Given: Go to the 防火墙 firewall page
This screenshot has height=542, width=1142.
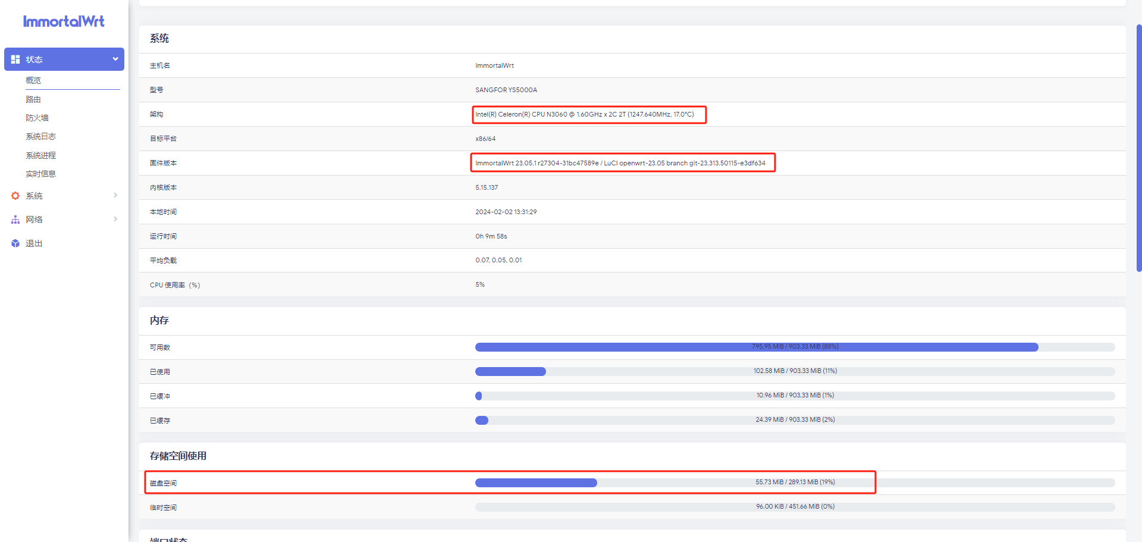Looking at the screenshot, I should pos(37,118).
